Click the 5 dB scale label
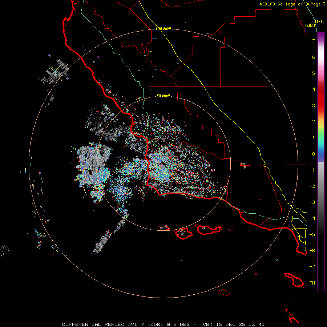327x327 pixels. pos(314,73)
